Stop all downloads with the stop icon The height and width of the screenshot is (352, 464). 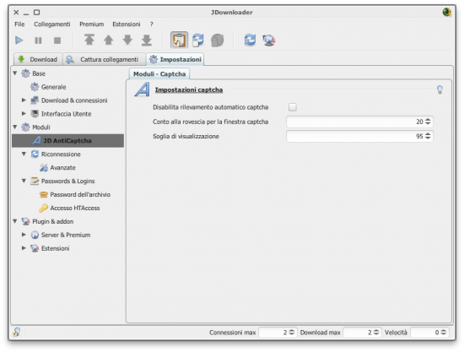click(57, 40)
